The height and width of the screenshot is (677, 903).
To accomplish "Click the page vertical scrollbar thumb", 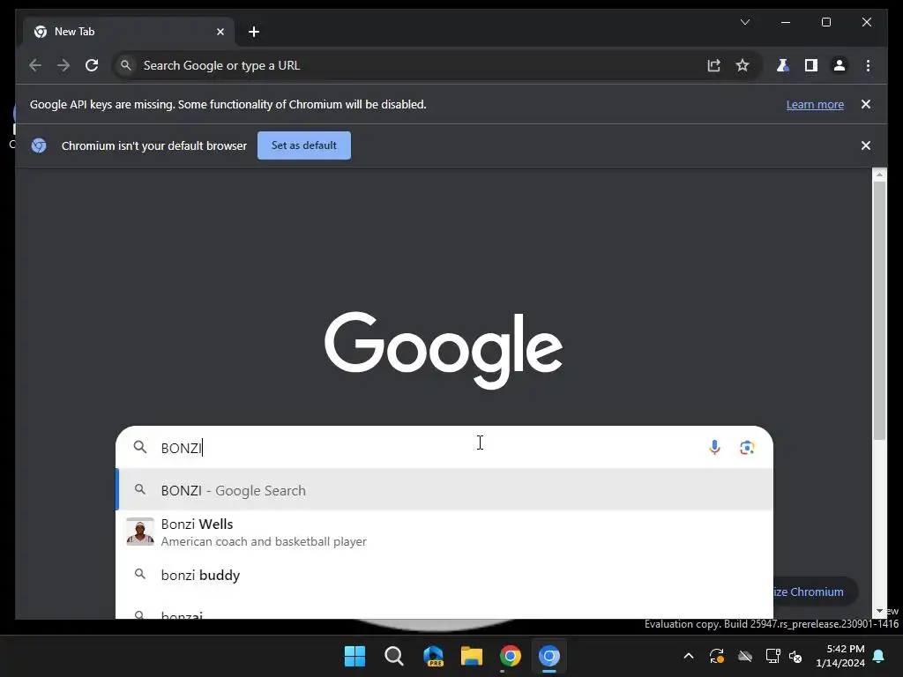I will point(879,311).
